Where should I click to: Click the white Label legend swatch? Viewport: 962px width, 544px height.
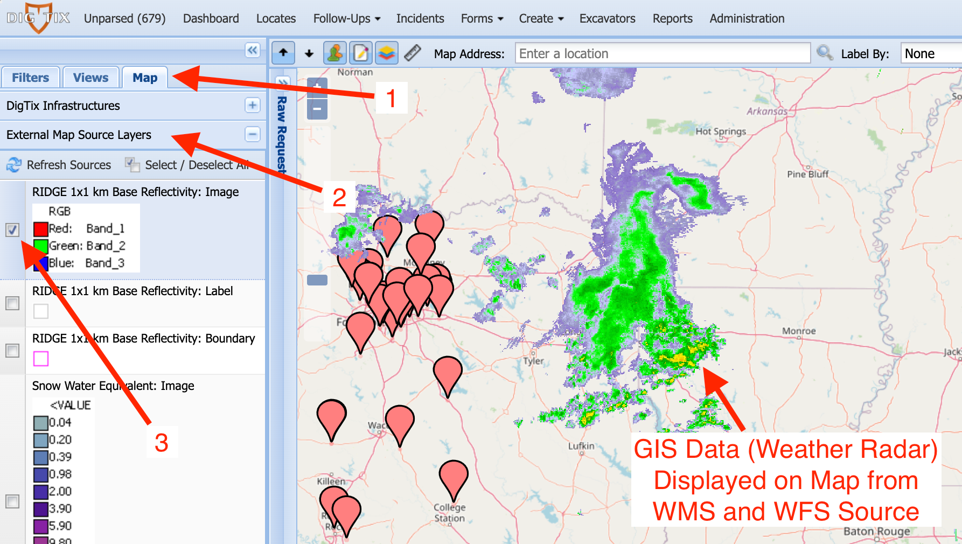click(41, 311)
